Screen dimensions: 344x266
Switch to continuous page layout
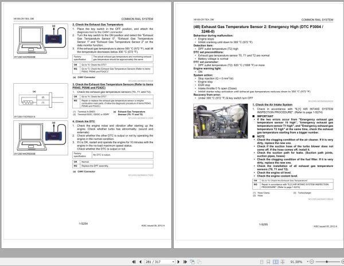[268, 262]
